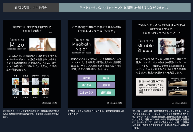Select the お風呂 bath thumbnail
The width and height of the screenshot is (193, 132).
pos(25,81)
